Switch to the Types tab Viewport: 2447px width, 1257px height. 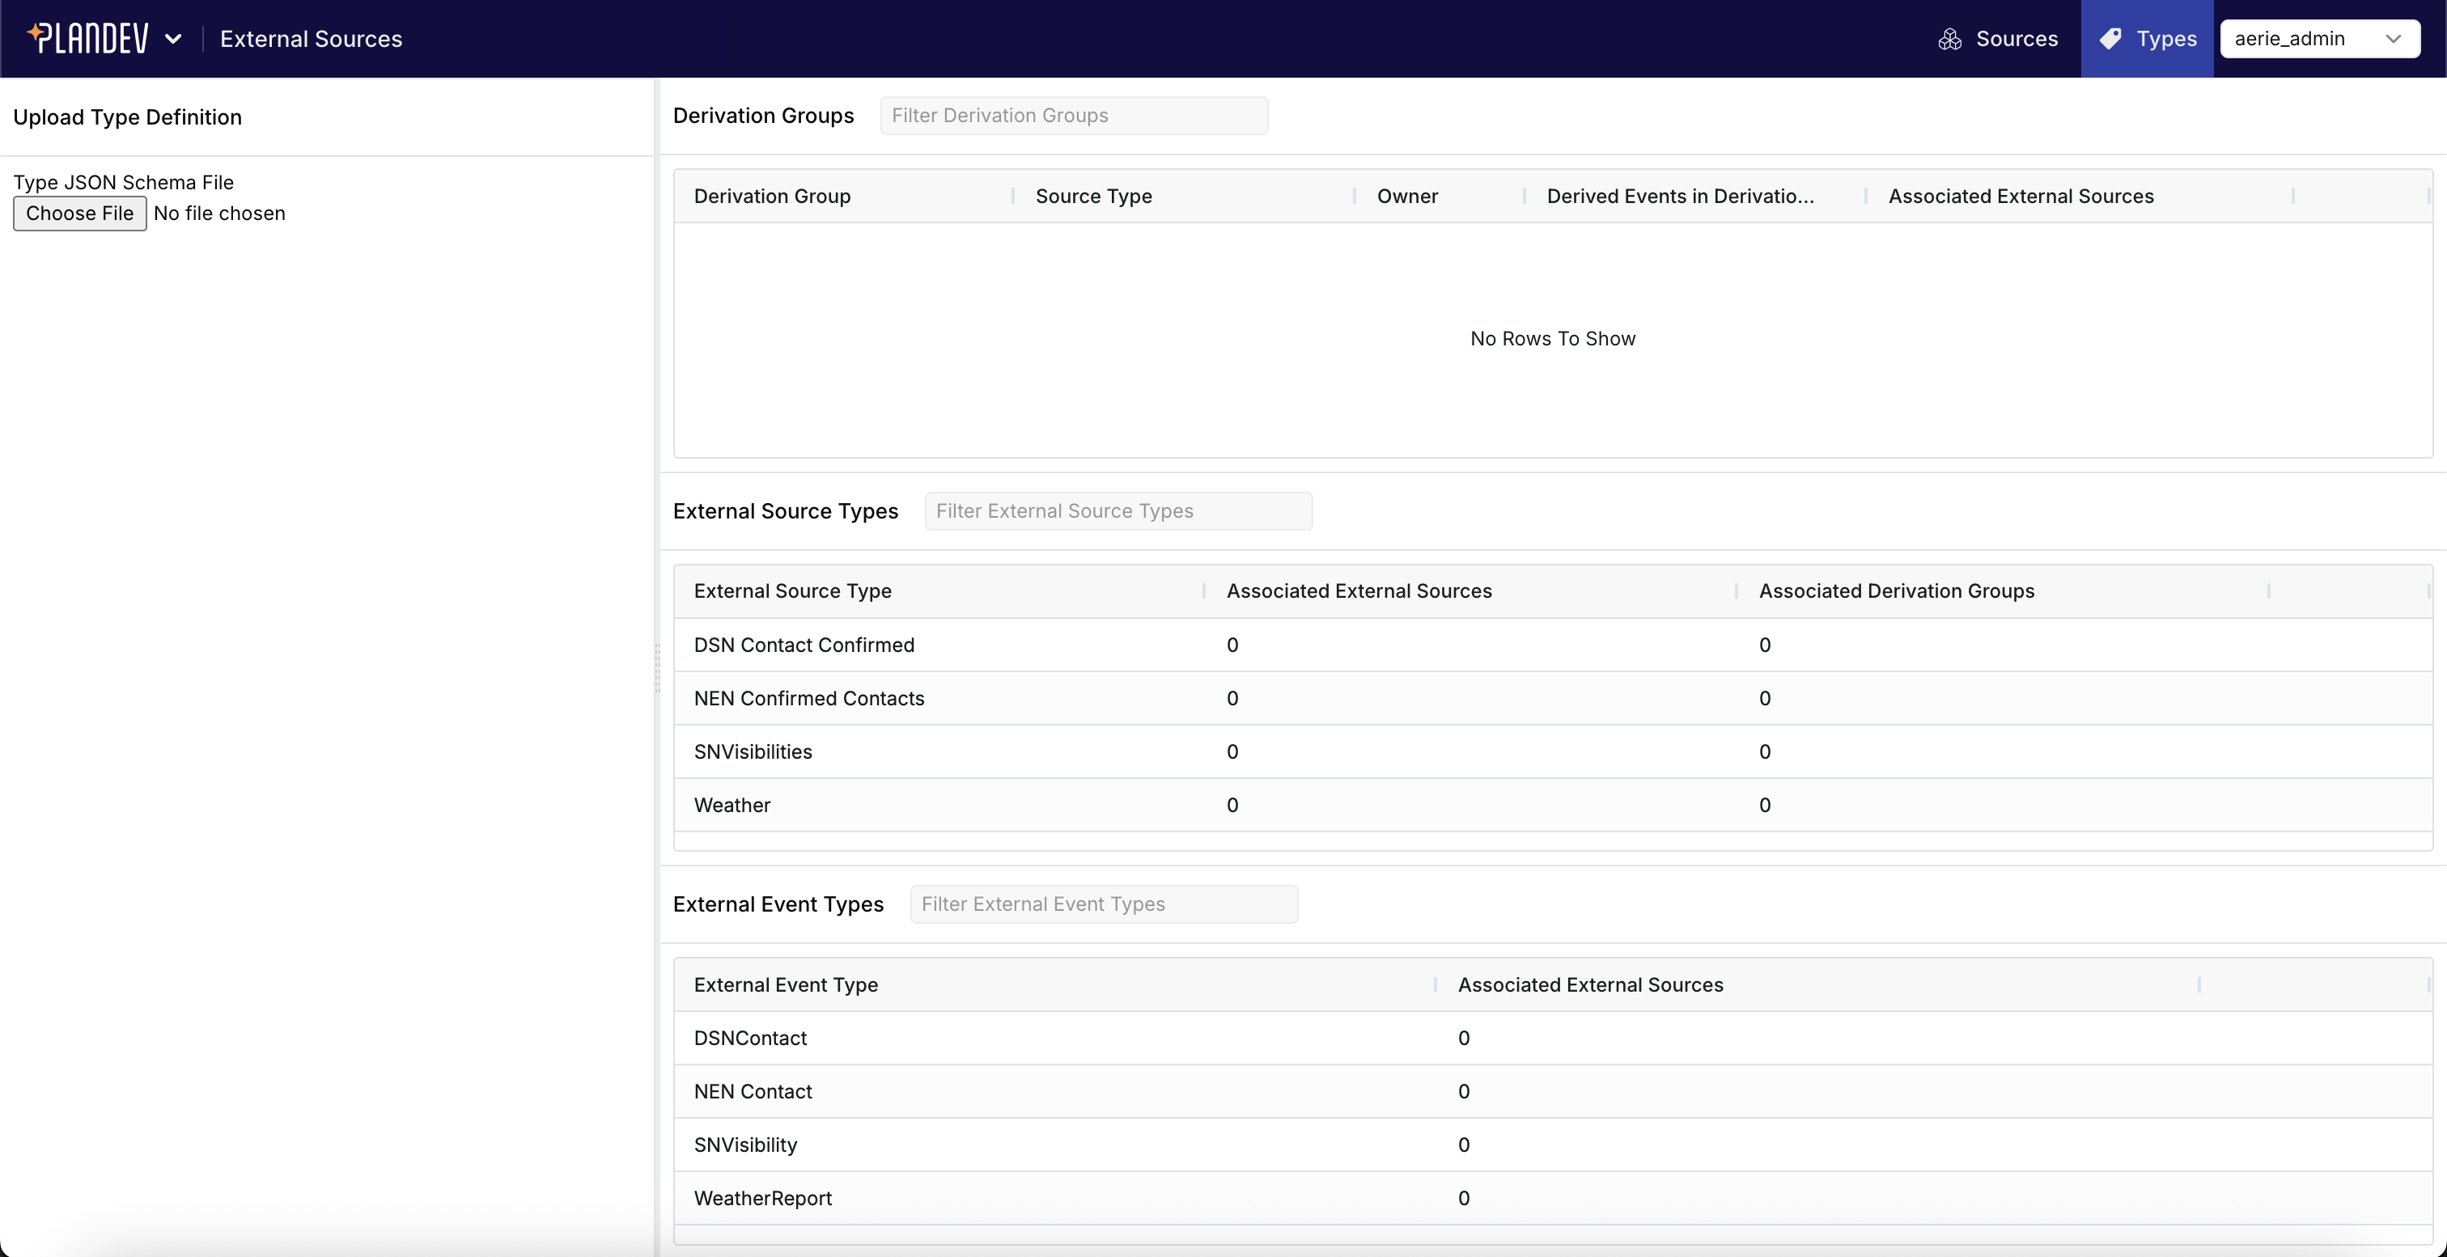[2148, 38]
